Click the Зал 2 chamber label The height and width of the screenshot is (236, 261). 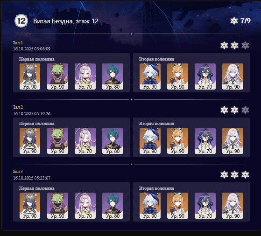[x=18, y=107]
